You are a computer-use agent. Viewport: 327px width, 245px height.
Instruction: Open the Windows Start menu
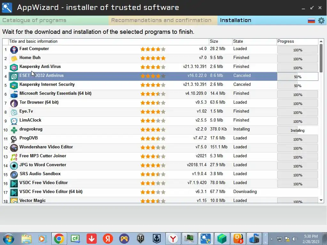(x=9, y=239)
